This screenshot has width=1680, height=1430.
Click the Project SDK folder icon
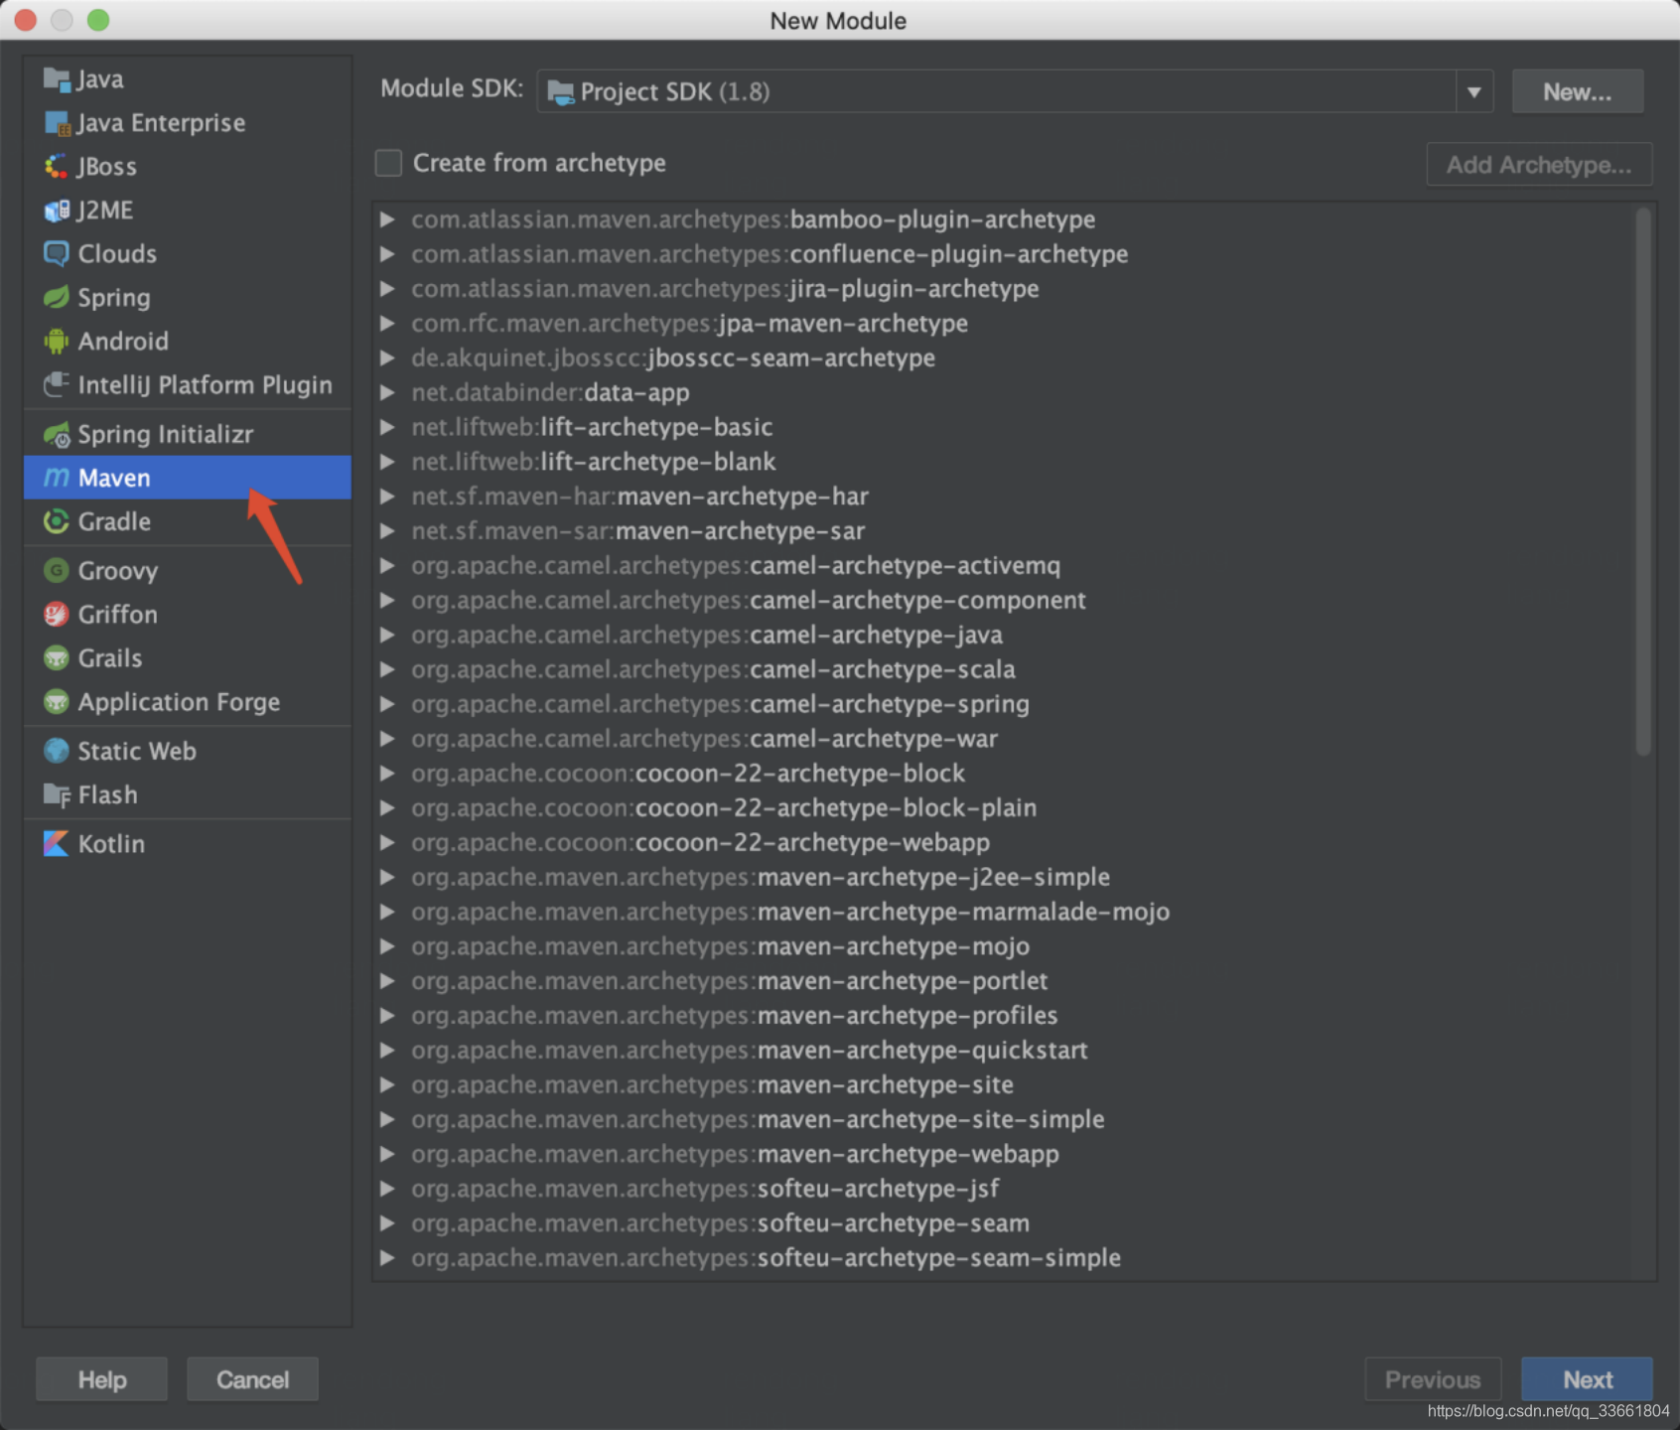tap(561, 92)
